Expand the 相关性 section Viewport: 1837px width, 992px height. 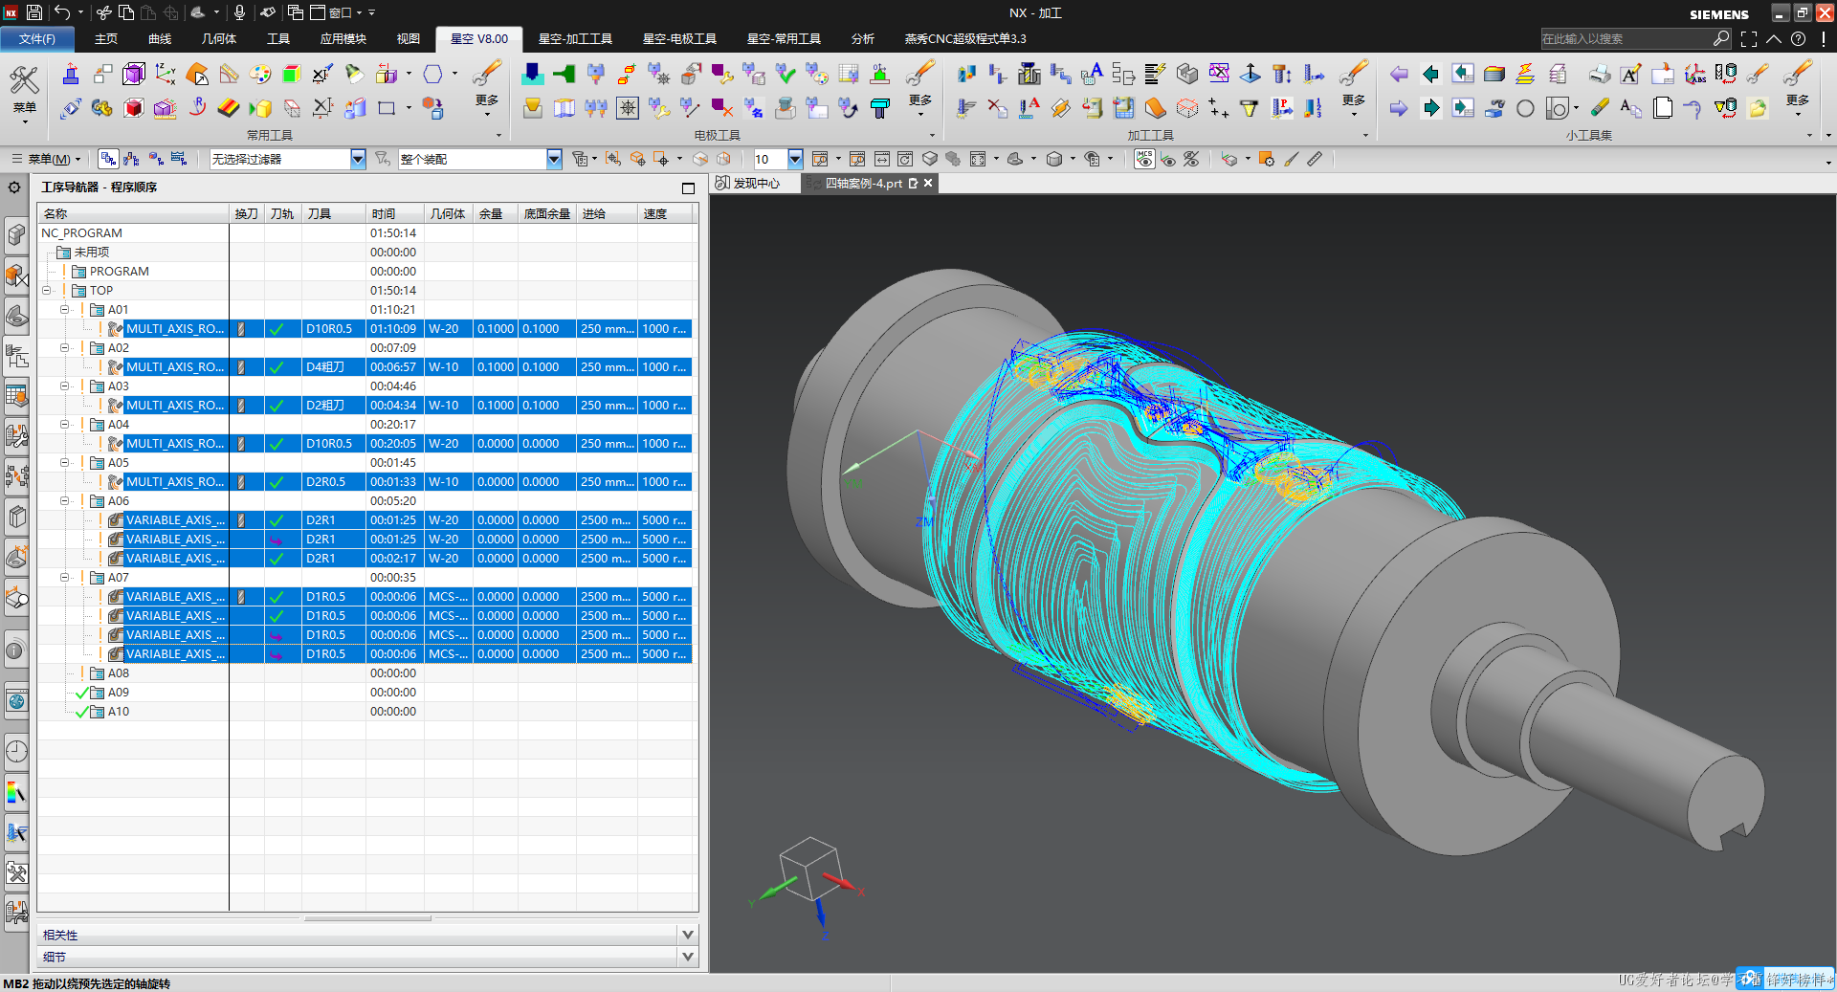(687, 935)
